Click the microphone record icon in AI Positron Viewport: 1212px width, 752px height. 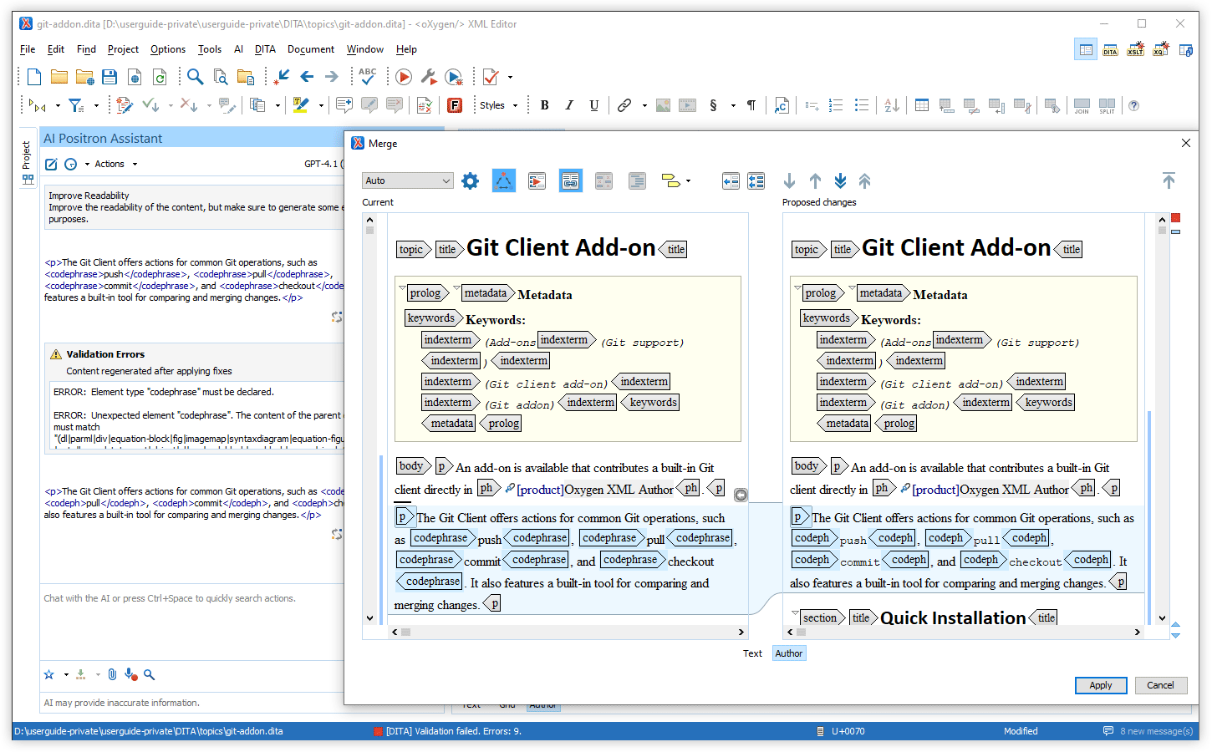[x=130, y=674]
